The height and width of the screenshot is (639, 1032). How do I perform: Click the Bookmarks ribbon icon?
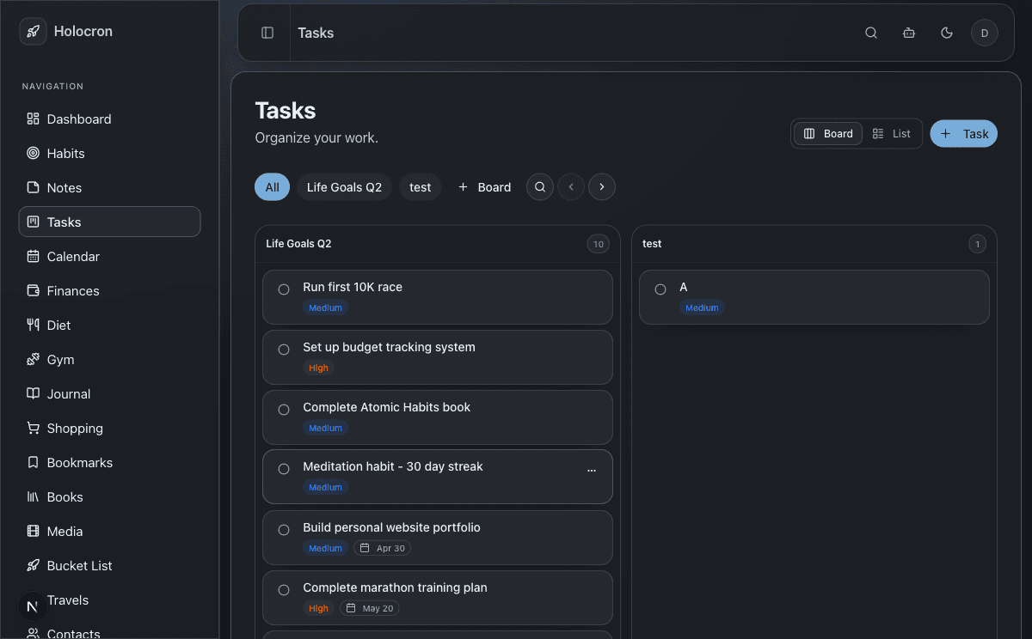pos(33,462)
